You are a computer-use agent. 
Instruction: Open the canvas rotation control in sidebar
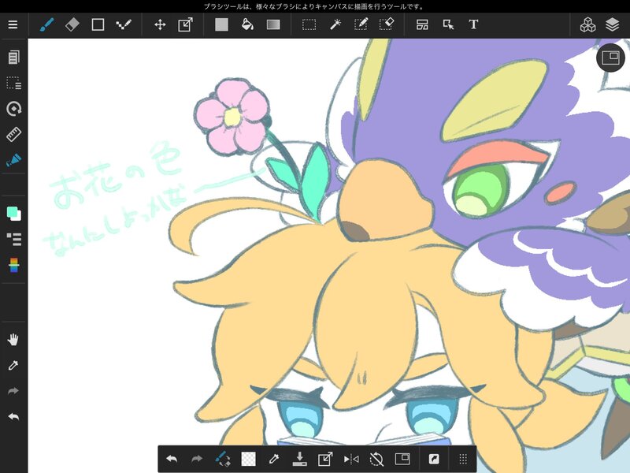point(13,109)
